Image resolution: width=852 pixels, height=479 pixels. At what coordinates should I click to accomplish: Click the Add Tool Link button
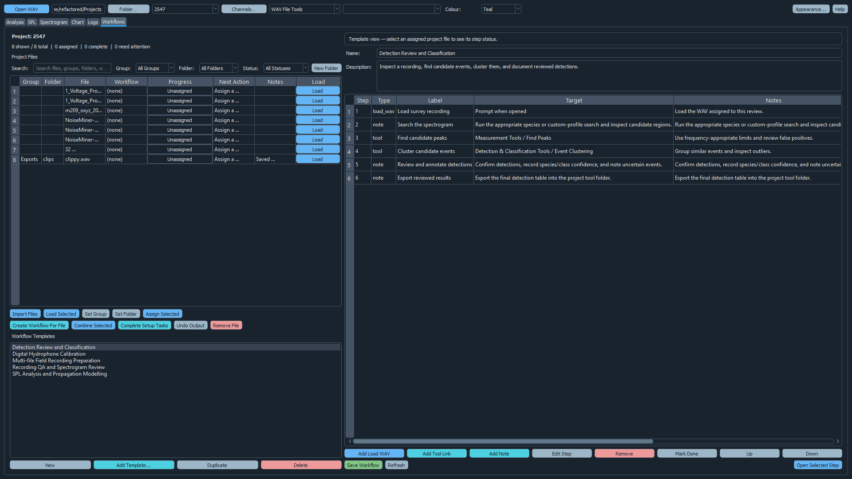click(x=437, y=454)
